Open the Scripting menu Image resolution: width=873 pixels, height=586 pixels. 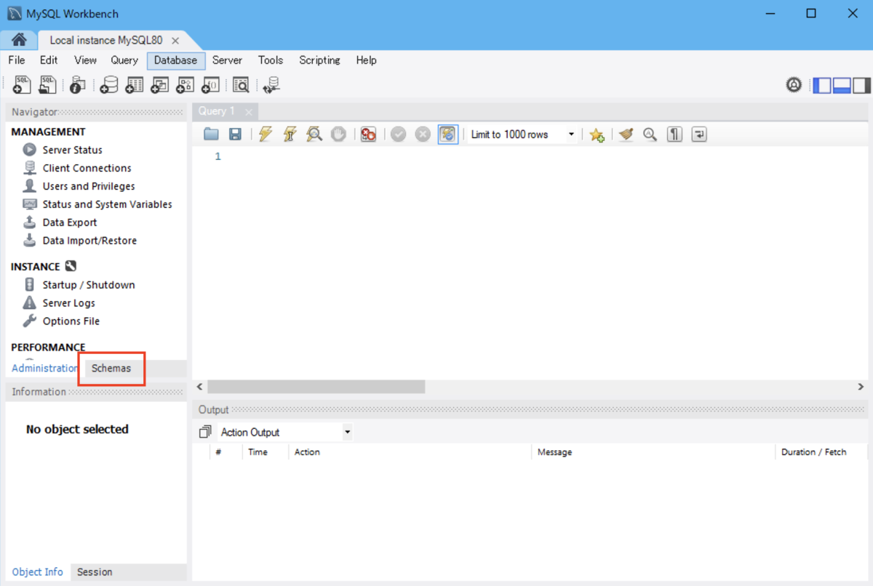319,60
